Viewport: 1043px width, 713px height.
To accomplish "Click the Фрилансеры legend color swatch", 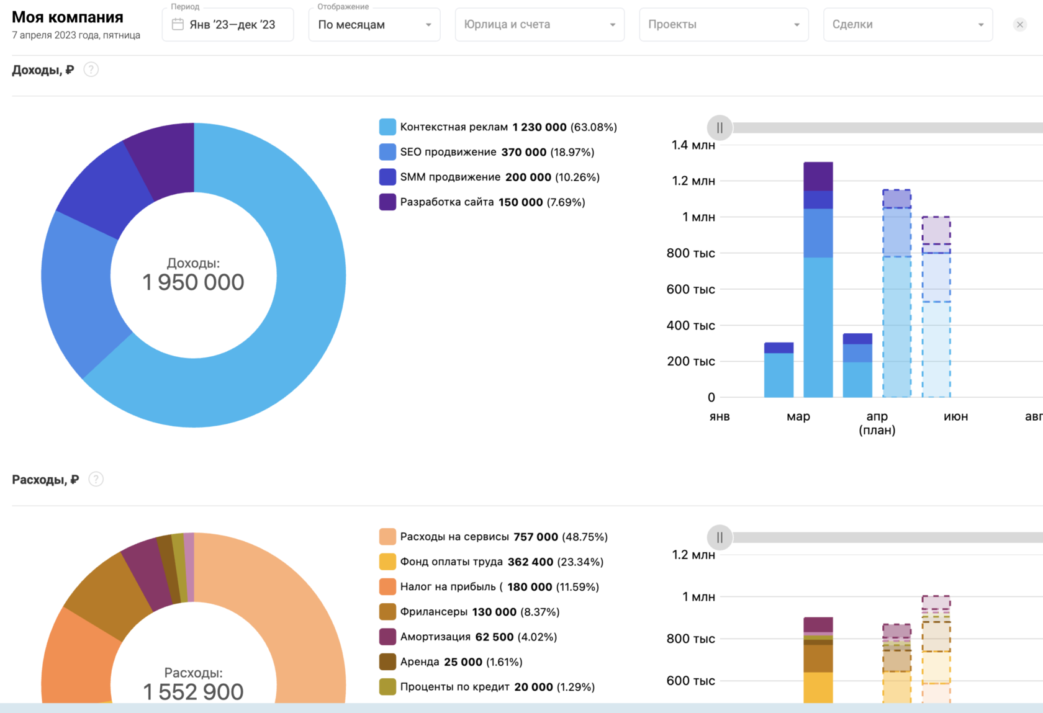I will pyautogui.click(x=387, y=612).
